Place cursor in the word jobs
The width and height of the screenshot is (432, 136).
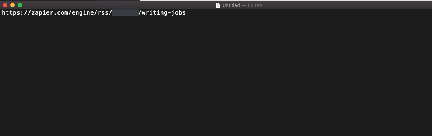click(179, 13)
